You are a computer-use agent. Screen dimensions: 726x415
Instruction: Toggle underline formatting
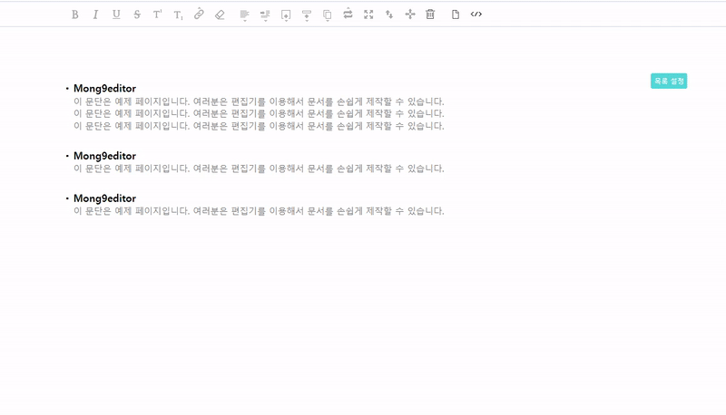tap(116, 14)
